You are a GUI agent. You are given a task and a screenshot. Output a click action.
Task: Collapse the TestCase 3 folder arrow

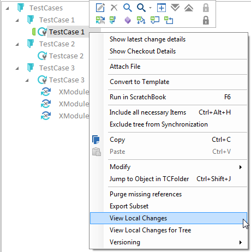(x=17, y=69)
